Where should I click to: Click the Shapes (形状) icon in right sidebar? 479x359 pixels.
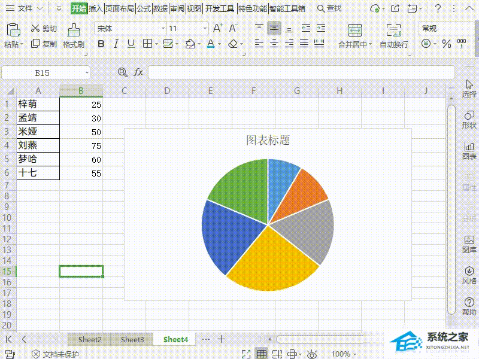point(469,118)
